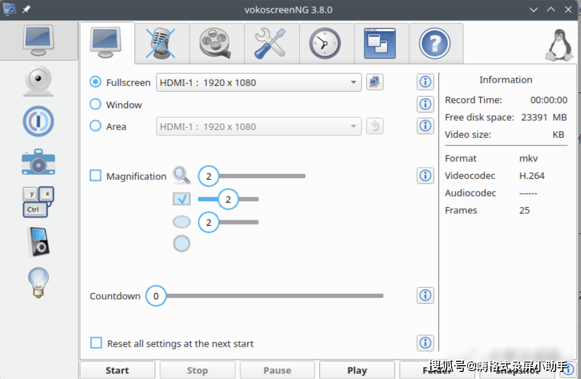
Task: Switch to the tools settings tab
Action: coord(272,43)
